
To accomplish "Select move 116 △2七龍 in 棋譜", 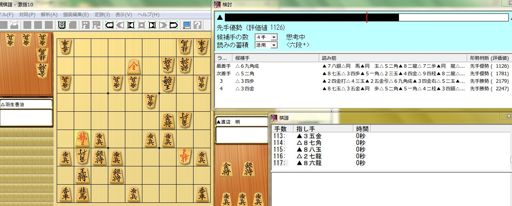I will 390,156.
